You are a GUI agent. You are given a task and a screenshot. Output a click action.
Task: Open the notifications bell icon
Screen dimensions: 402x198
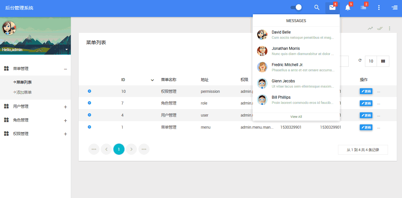click(348, 7)
